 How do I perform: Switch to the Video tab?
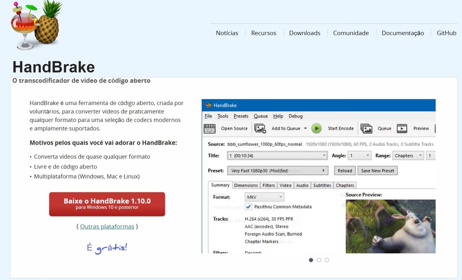[285, 185]
